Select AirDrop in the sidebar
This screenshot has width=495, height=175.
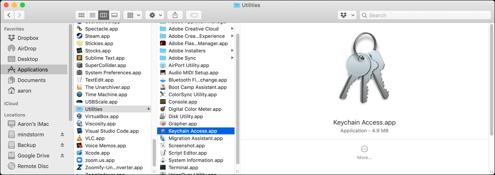(27, 48)
